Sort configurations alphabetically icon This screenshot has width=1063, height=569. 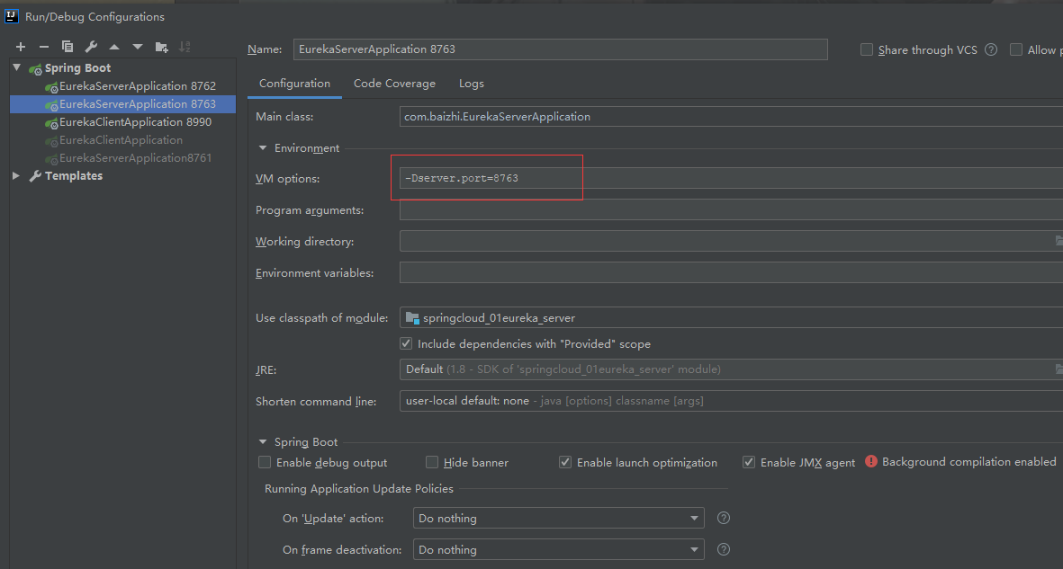coord(185,47)
